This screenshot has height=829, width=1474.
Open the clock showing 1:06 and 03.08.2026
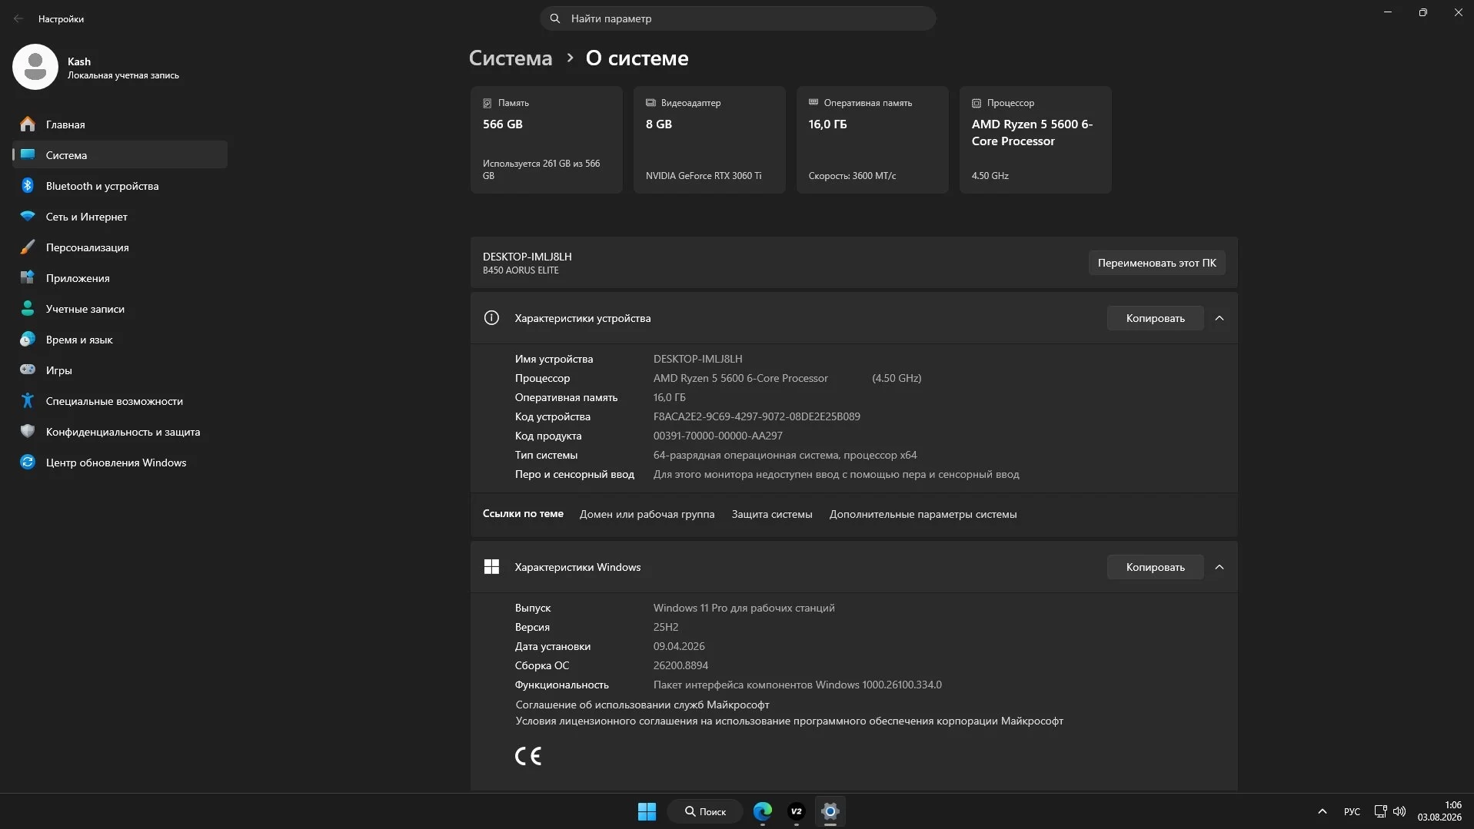click(x=1439, y=811)
